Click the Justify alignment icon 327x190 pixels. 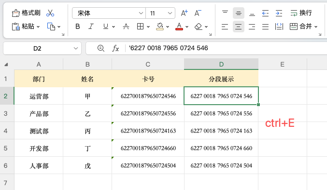265,27
